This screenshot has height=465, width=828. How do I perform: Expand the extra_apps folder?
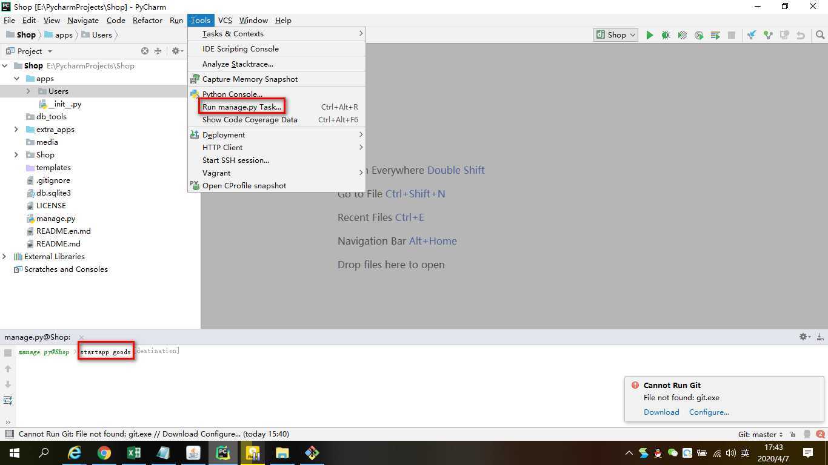[x=16, y=130]
